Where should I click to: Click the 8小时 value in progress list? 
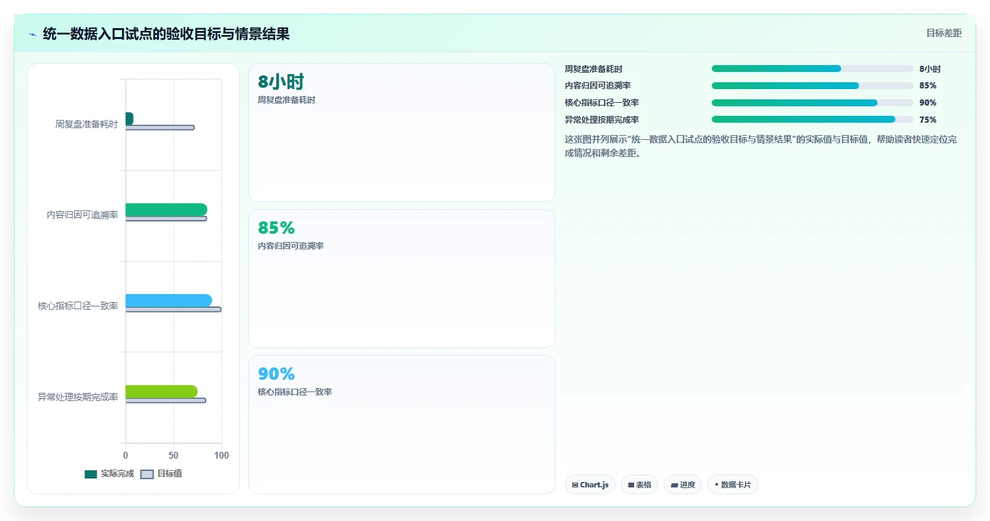pyautogui.click(x=930, y=69)
